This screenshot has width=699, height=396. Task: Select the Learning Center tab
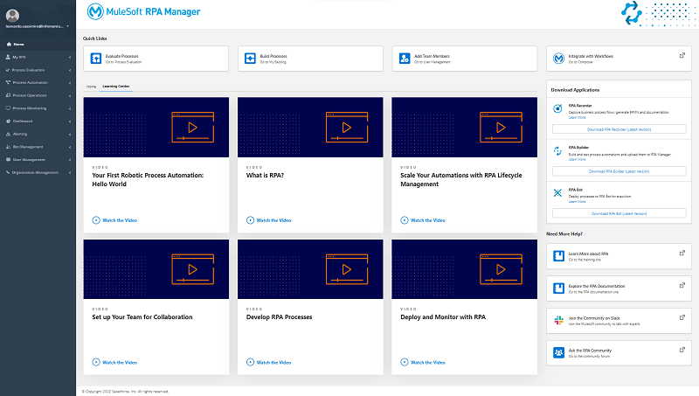115,87
